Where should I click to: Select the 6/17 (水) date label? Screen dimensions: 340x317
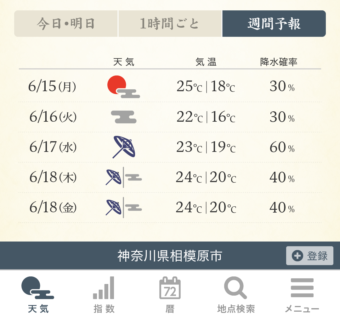[53, 147]
